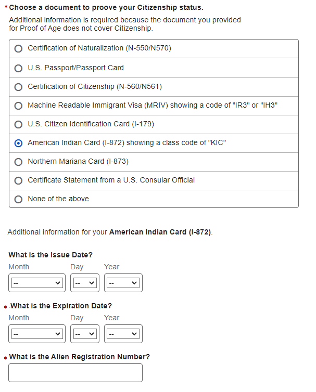This screenshot has width=316, height=392.
Task: Click the Northern Mariana Card (I-873) label
Action: [x=78, y=161]
